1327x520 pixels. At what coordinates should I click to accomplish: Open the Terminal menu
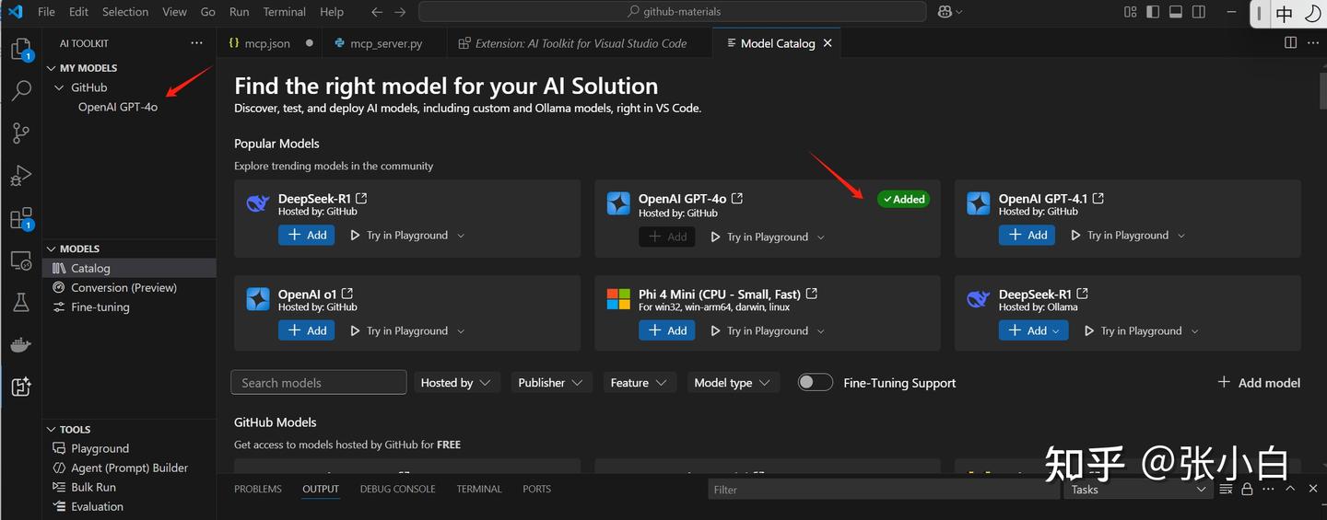[x=284, y=12]
